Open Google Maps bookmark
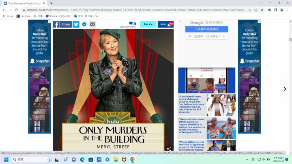 tap(38, 16)
